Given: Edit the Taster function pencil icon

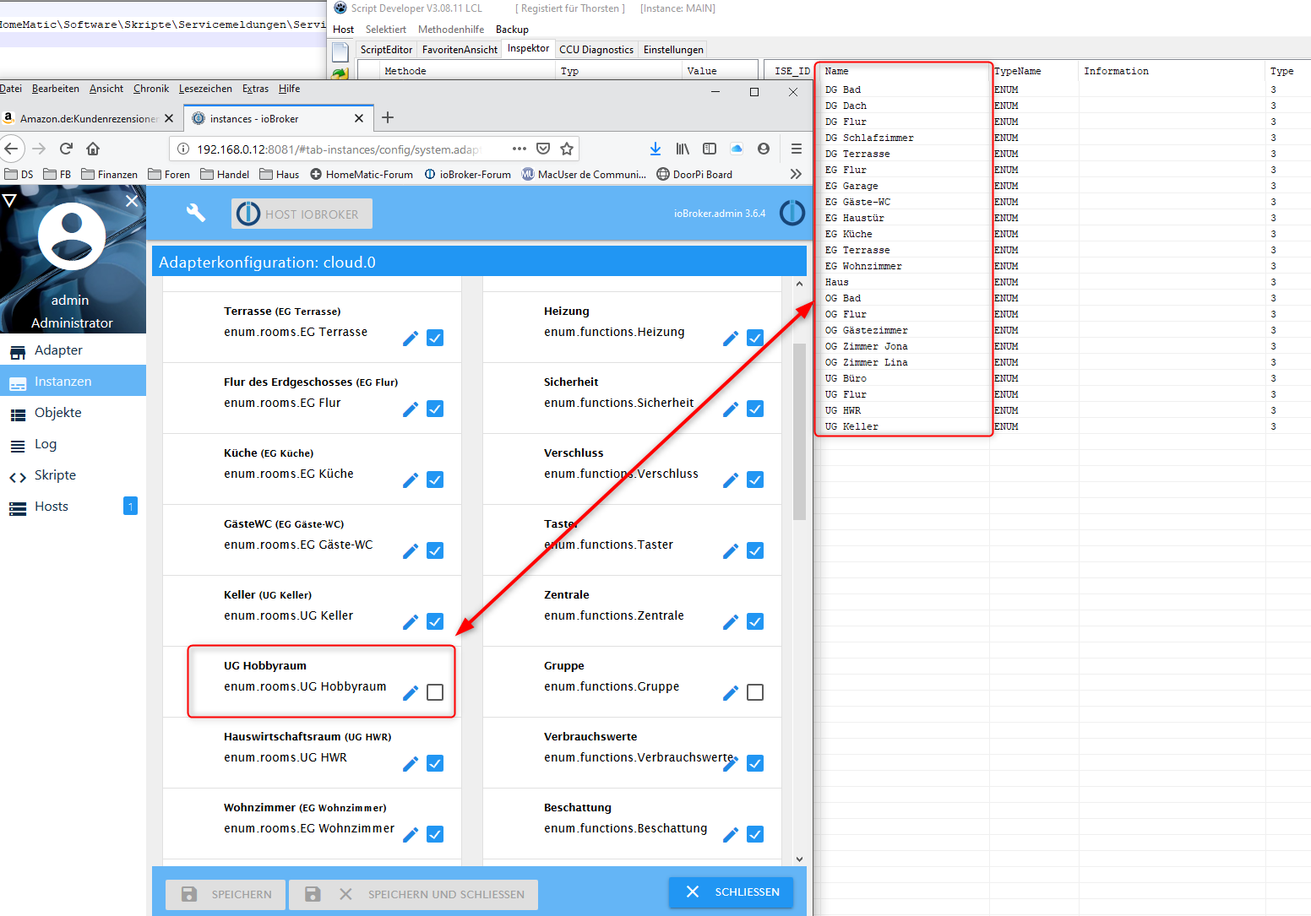Looking at the screenshot, I should click(731, 551).
